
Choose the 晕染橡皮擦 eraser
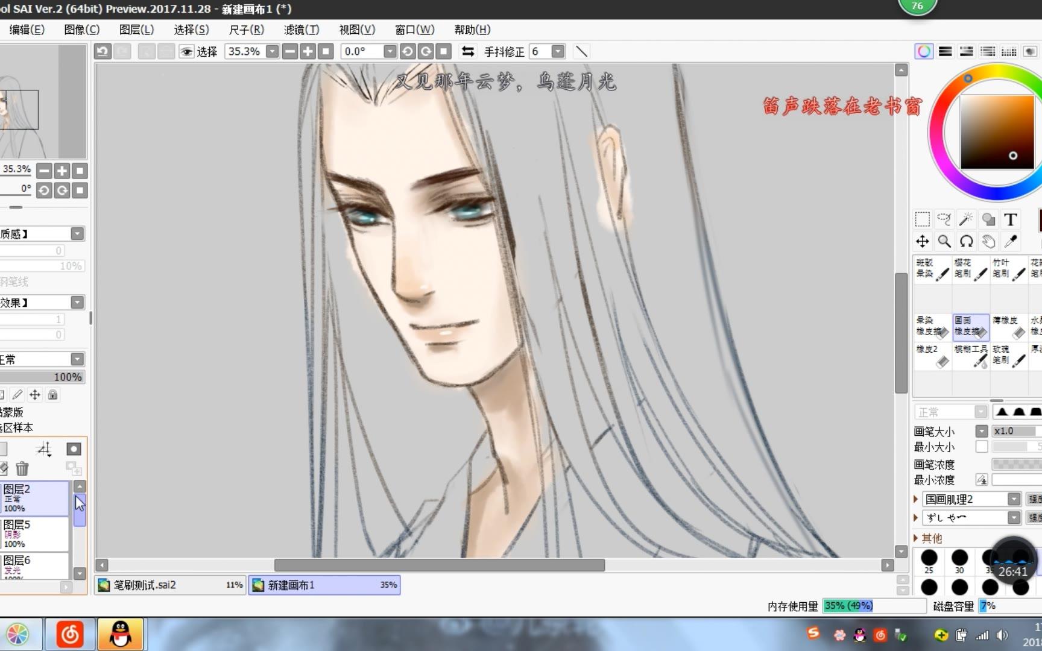click(x=932, y=327)
